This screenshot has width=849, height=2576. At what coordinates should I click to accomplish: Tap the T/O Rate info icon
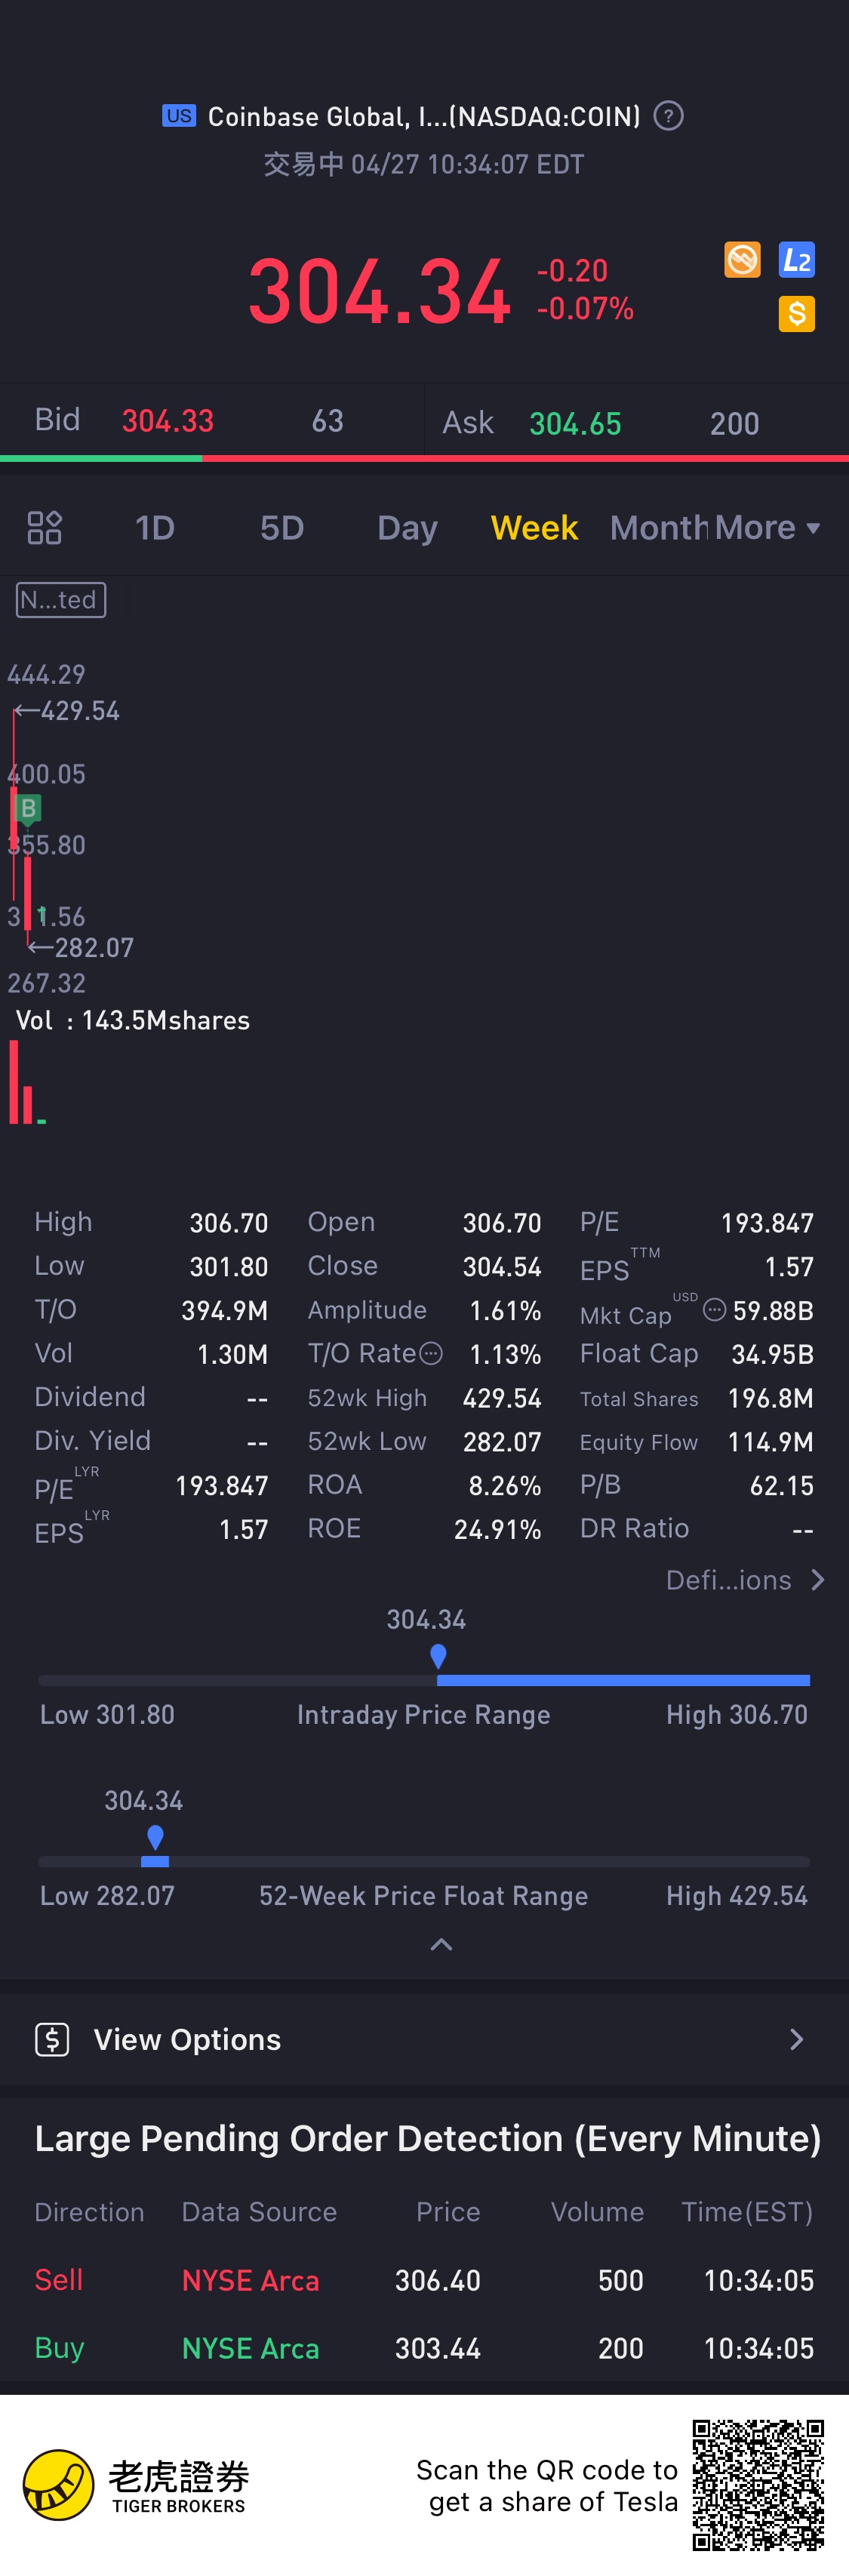point(431,1354)
